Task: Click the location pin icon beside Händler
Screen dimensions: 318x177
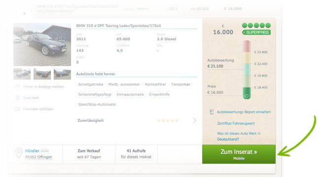Action: 19,153
